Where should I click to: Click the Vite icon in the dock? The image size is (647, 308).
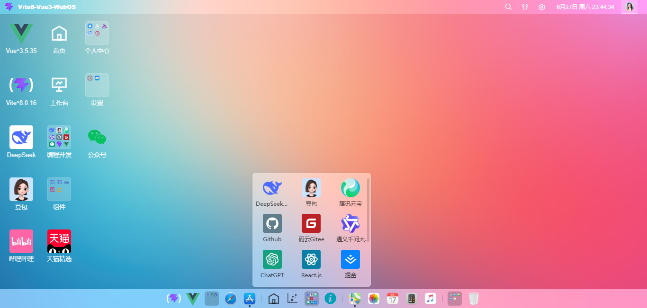(174, 299)
